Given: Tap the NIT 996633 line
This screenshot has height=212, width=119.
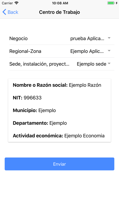Looking at the screenshot, I should 27,98.
